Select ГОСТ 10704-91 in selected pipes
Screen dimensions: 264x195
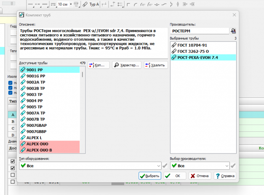pos(203,45)
